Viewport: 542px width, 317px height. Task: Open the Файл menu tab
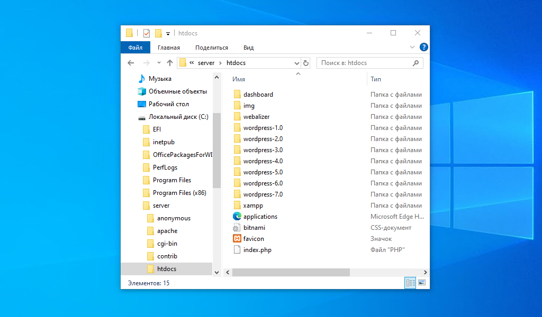coord(135,48)
